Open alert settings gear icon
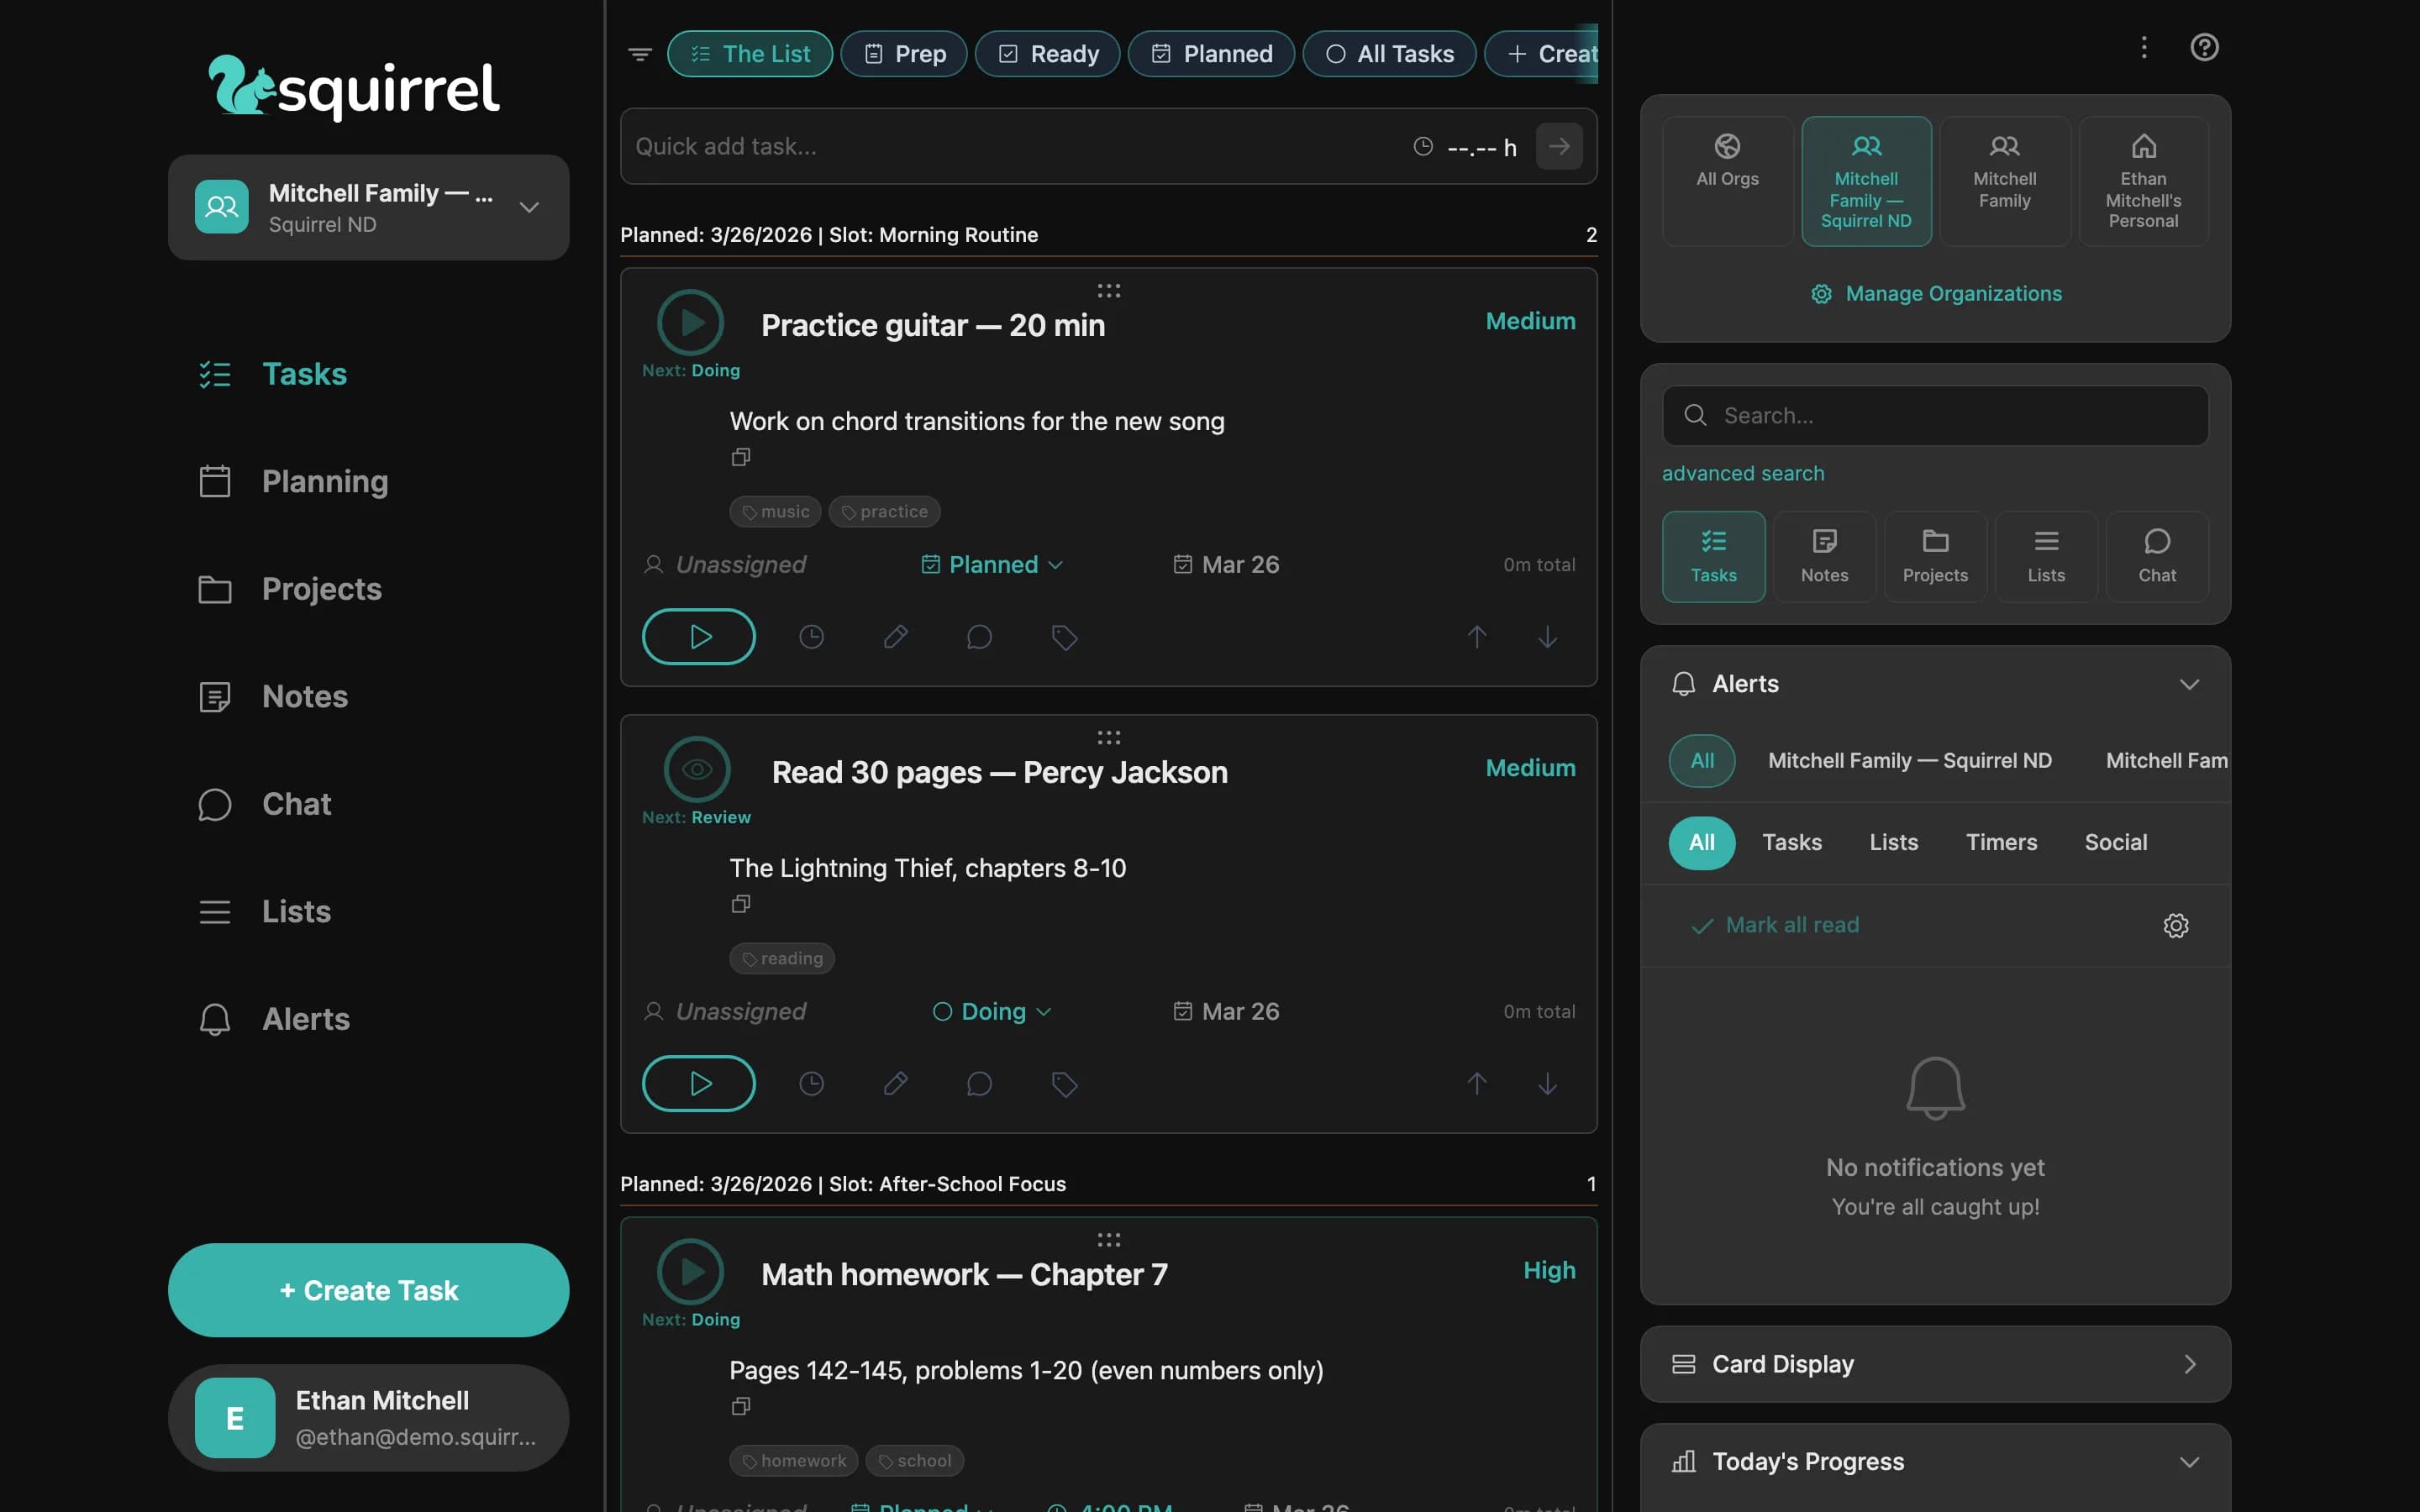The height and width of the screenshot is (1512, 2420). pos(2175,925)
